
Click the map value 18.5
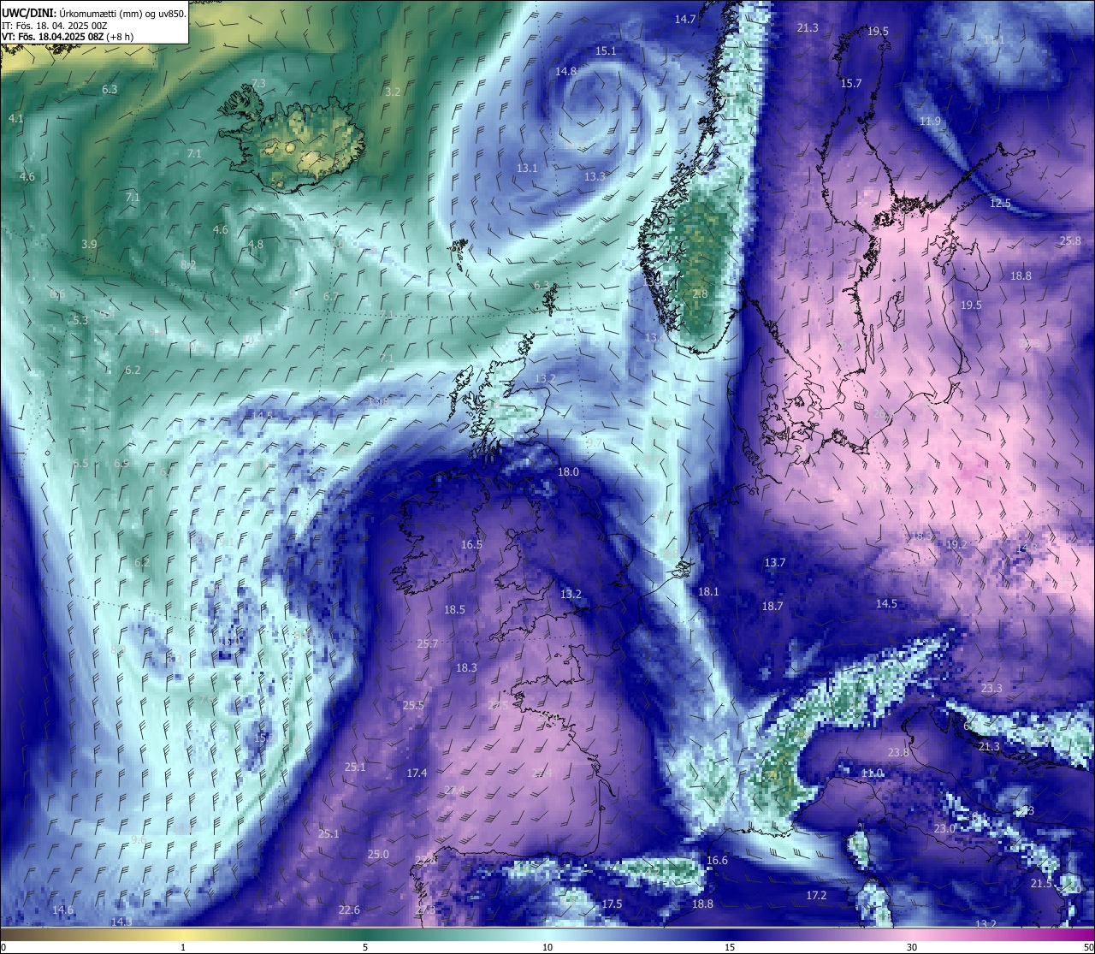pos(454,610)
